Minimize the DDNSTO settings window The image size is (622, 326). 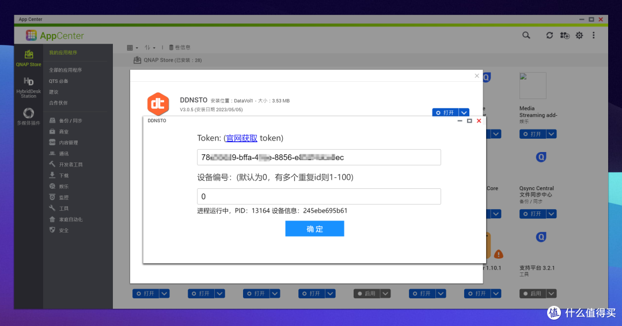click(460, 121)
